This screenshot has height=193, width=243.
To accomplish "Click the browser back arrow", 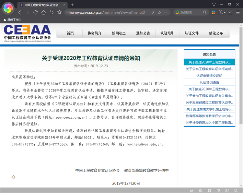I will pyautogui.click(x=20, y=12).
